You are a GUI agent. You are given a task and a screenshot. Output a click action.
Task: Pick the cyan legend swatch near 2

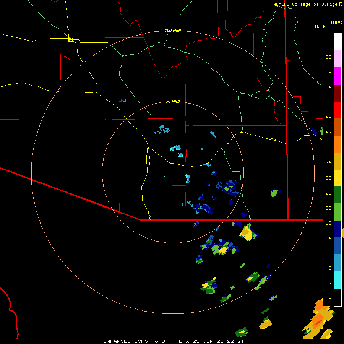pyautogui.click(x=338, y=280)
